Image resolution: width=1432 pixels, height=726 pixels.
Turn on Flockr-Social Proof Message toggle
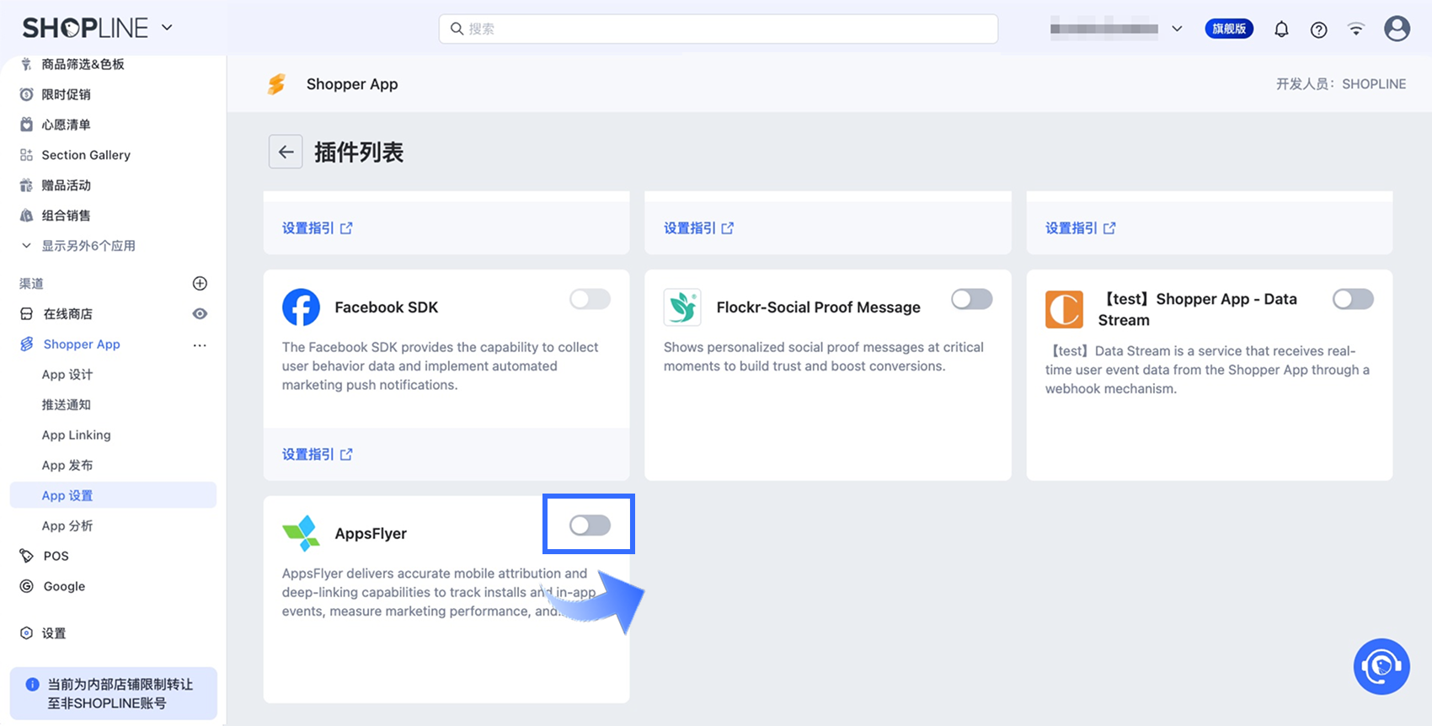(x=971, y=299)
